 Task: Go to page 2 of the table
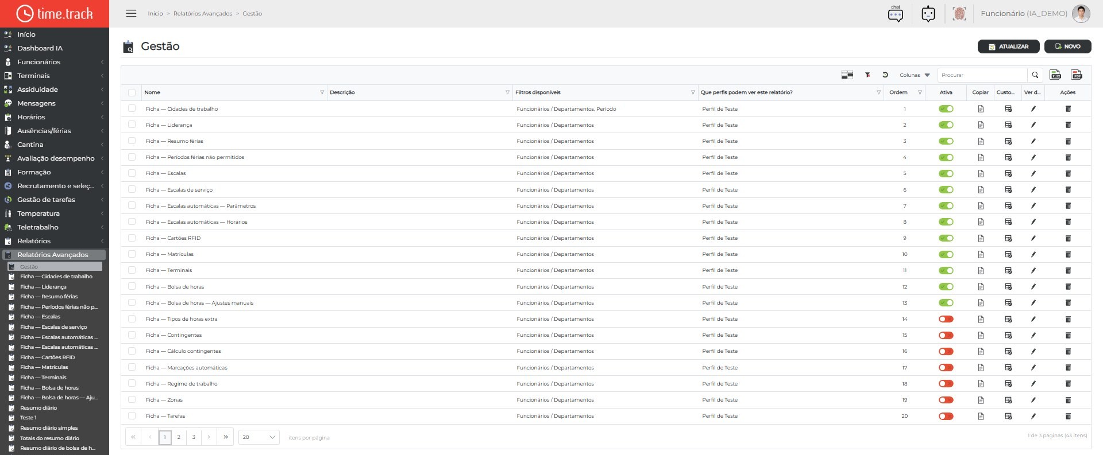179,437
